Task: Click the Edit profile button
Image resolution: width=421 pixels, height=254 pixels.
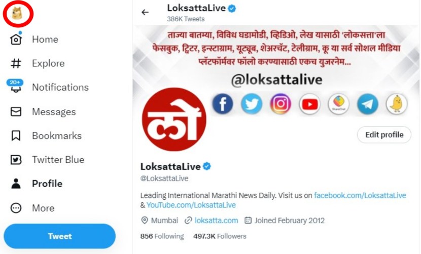Action: click(x=384, y=135)
